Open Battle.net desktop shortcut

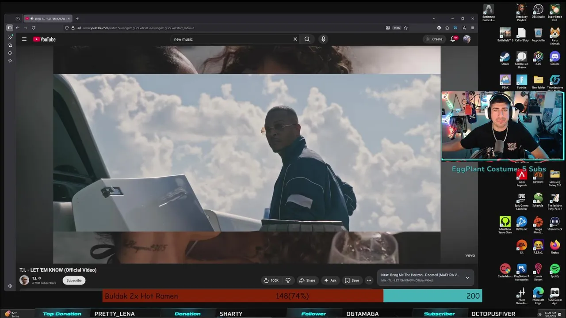point(522,223)
